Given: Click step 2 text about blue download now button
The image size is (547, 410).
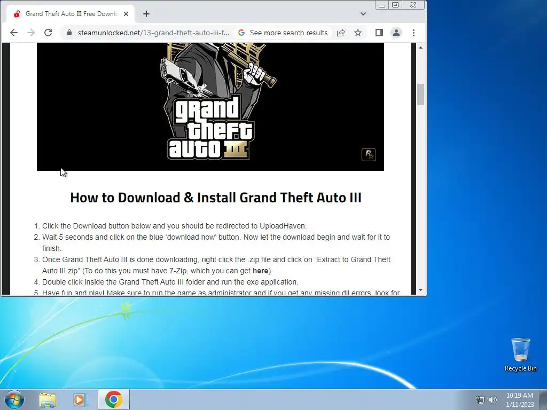Looking at the screenshot, I should point(216,243).
